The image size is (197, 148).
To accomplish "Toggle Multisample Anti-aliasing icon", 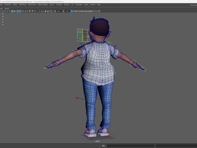I will pos(35,11).
